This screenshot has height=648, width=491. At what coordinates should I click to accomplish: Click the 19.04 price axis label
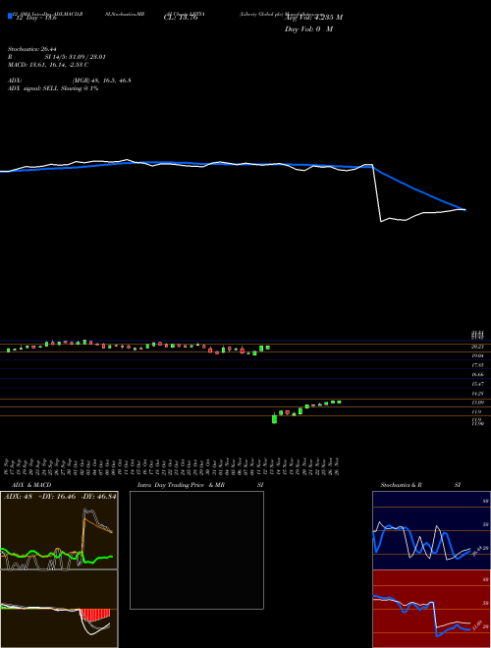[478, 355]
